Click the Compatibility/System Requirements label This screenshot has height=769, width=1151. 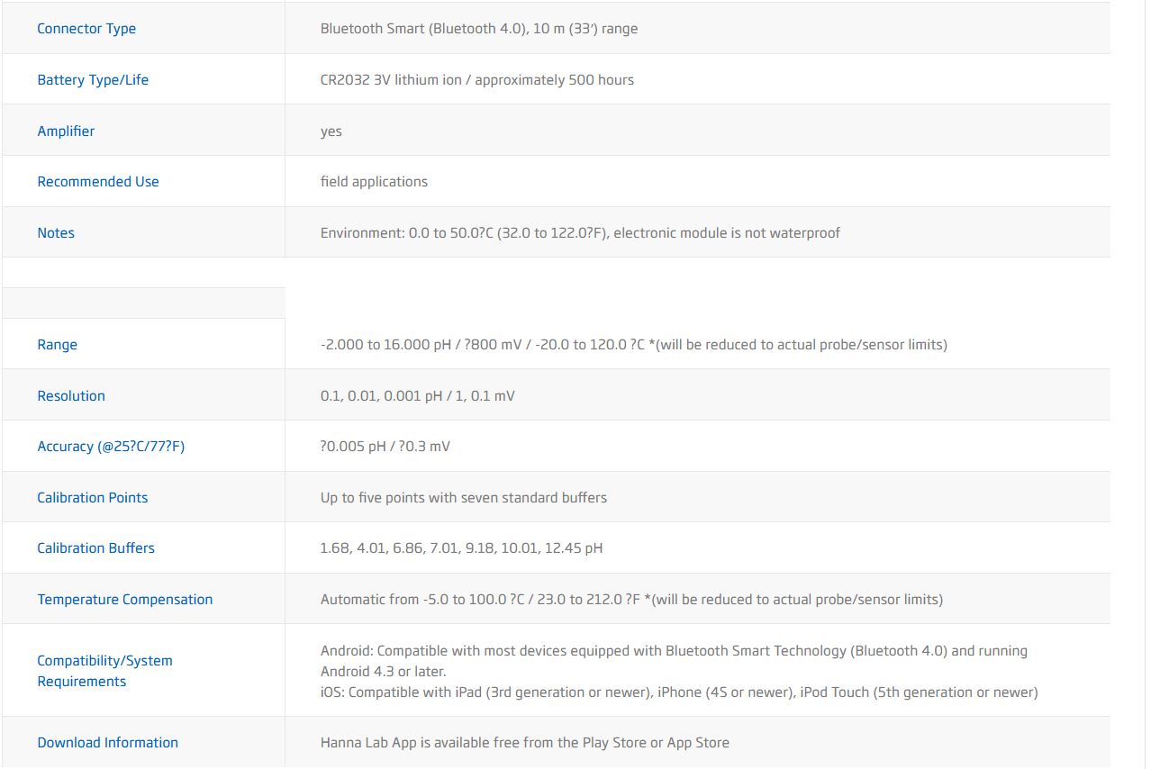[x=104, y=671]
